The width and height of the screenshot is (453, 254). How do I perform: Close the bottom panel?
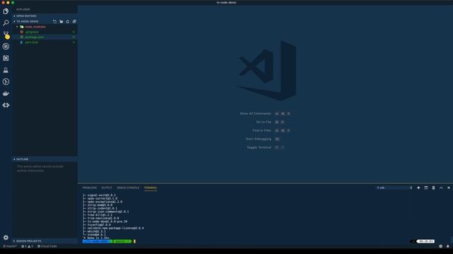point(449,188)
